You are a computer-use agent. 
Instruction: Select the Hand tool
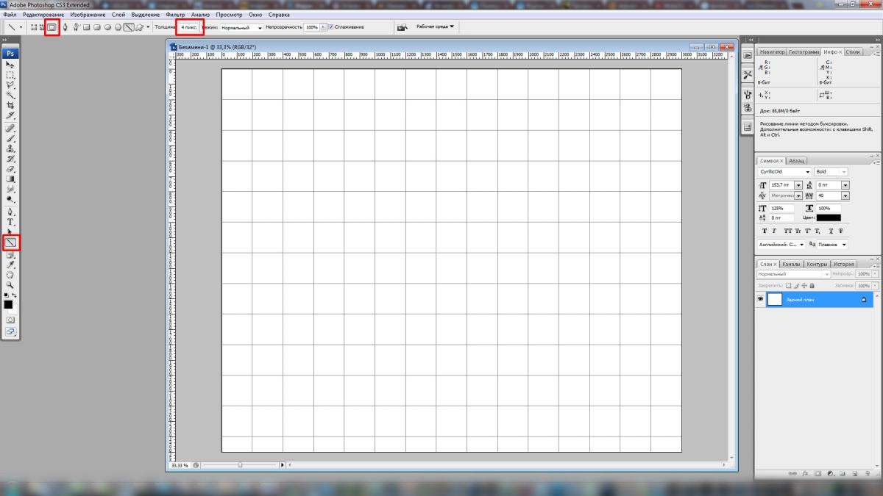pyautogui.click(x=11, y=275)
